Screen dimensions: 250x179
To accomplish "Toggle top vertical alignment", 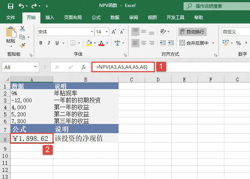I will (x=135, y=32).
